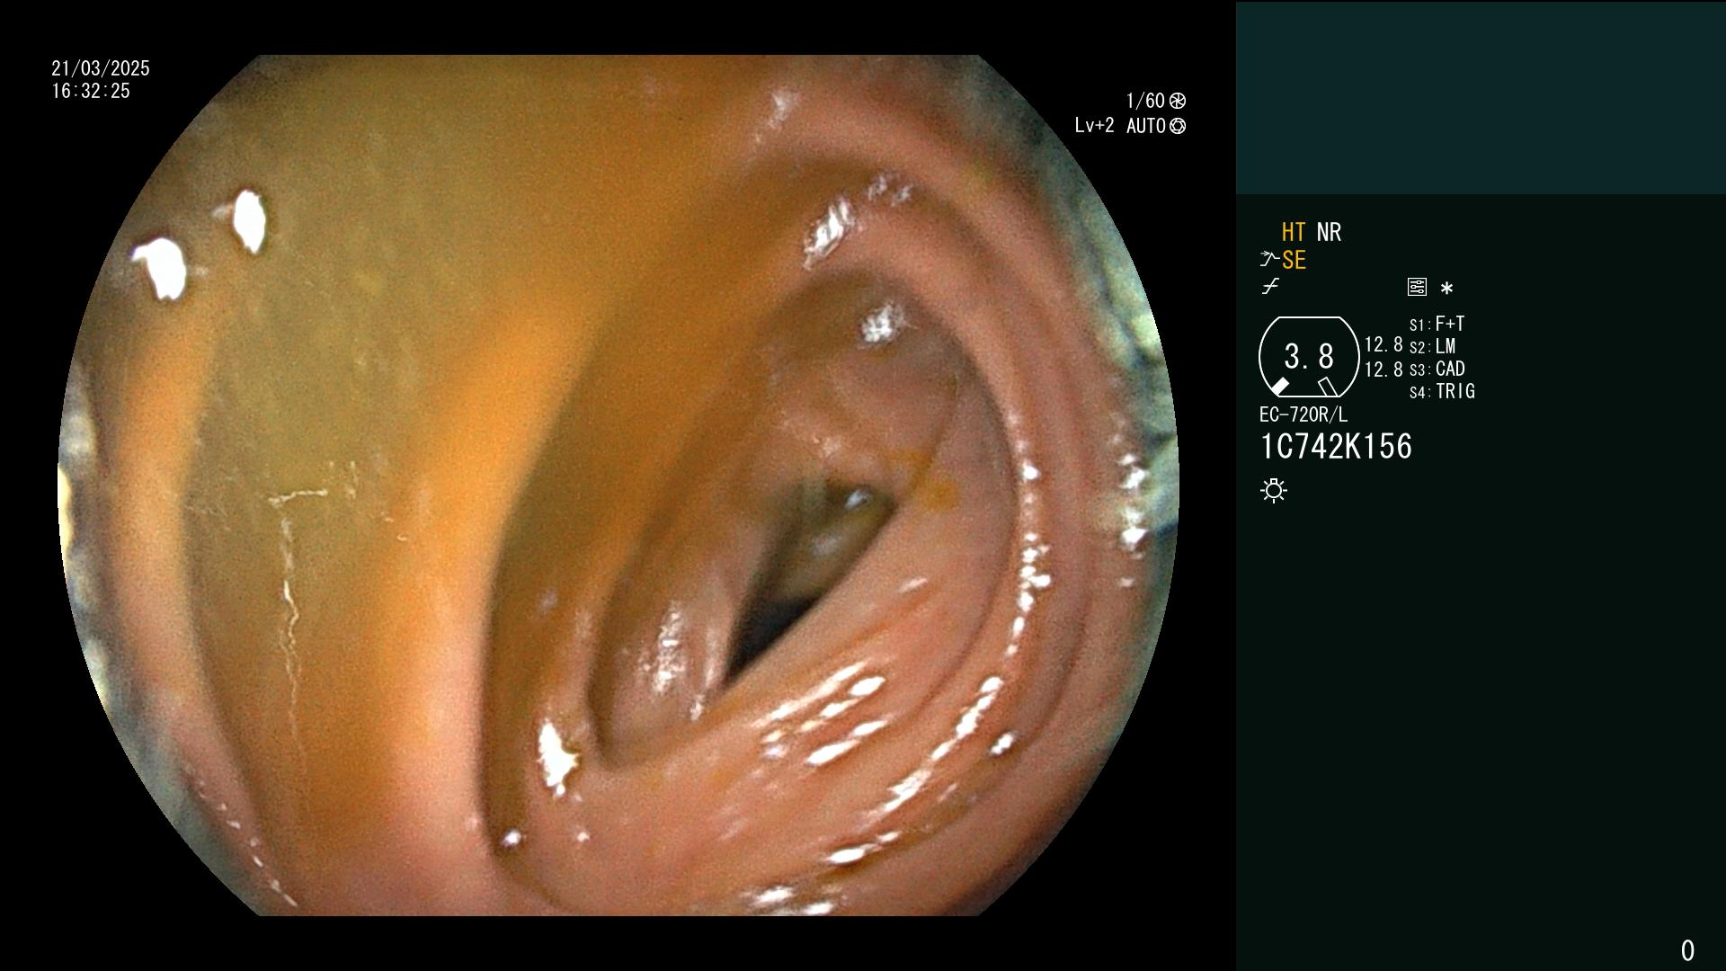Click the light source lamp icon
Screen dimensions: 1726x971
1274,491
